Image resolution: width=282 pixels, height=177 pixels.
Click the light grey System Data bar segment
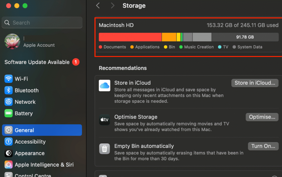point(202,37)
